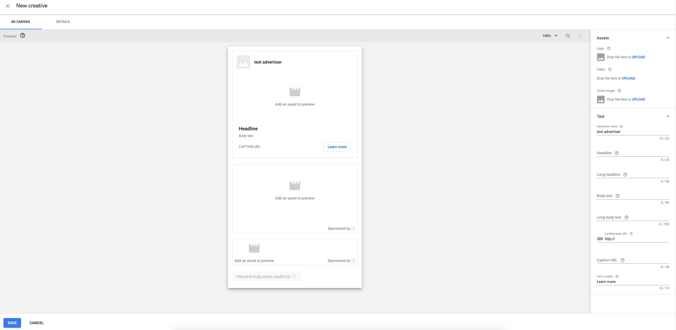Screen dimensions: 676x330
Task: Open Preview Publisher Samples
Action: coord(267,277)
